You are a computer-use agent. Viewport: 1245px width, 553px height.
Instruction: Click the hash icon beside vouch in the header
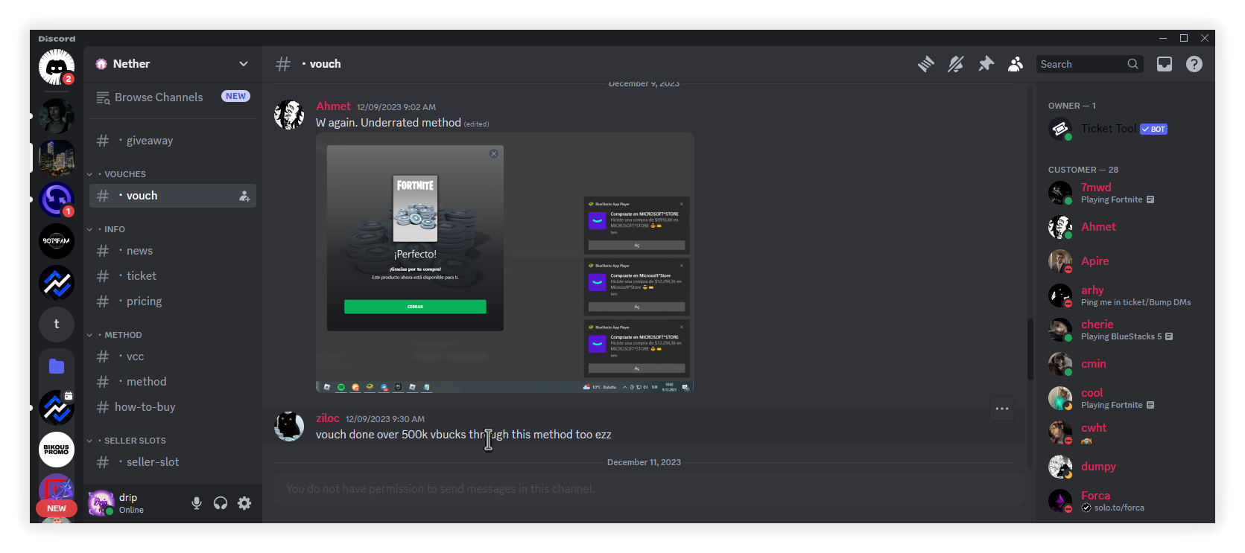click(283, 64)
